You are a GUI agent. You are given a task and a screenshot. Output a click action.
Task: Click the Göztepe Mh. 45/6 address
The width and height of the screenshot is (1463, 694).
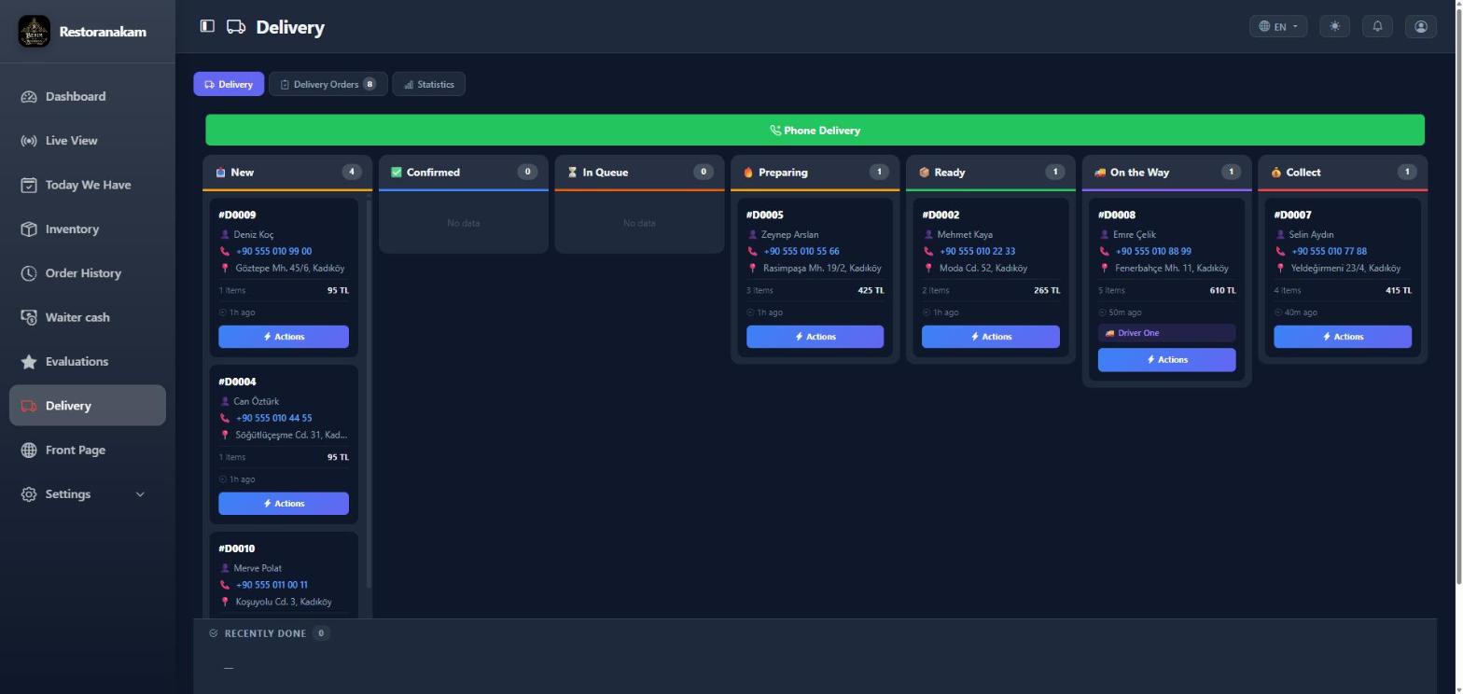point(289,268)
